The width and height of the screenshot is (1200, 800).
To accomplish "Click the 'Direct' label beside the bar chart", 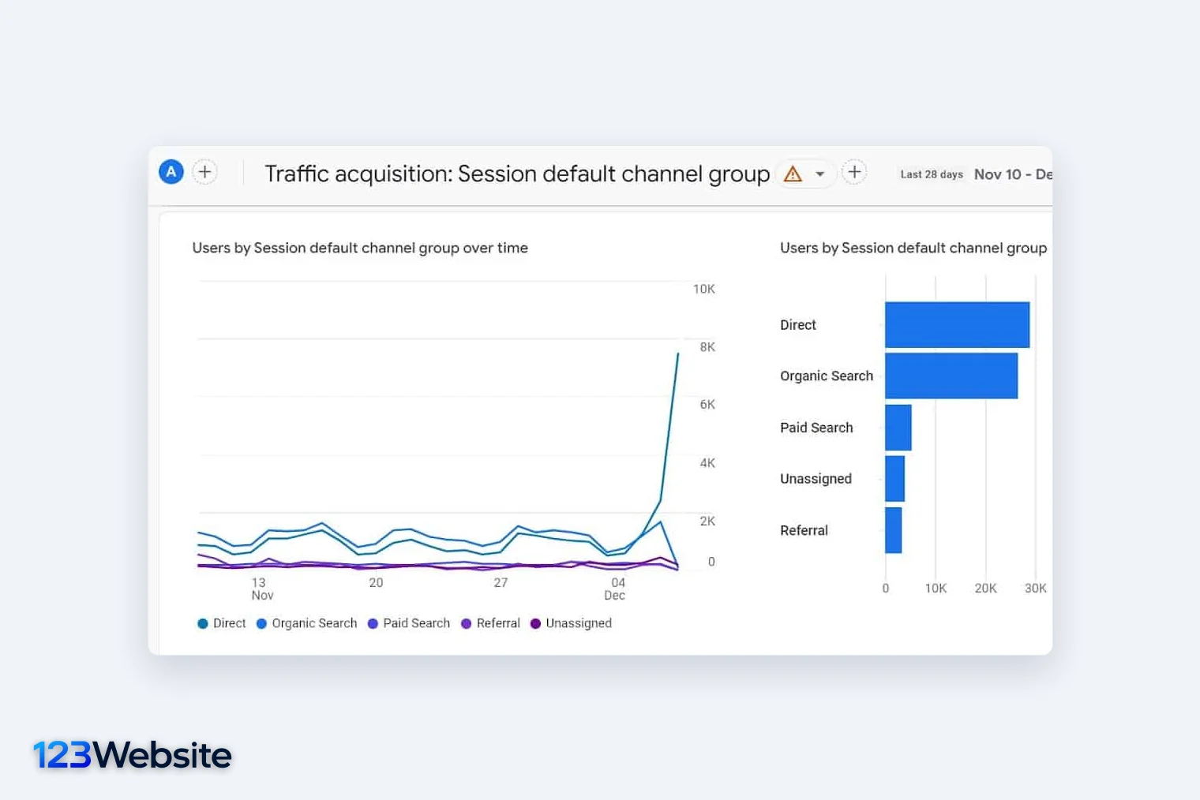I will 798,325.
